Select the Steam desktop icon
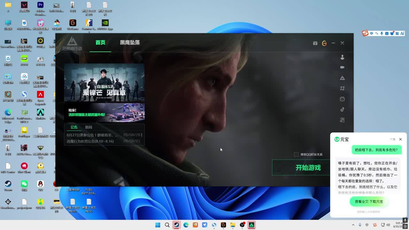This screenshot has width=409, height=230. 8,186
